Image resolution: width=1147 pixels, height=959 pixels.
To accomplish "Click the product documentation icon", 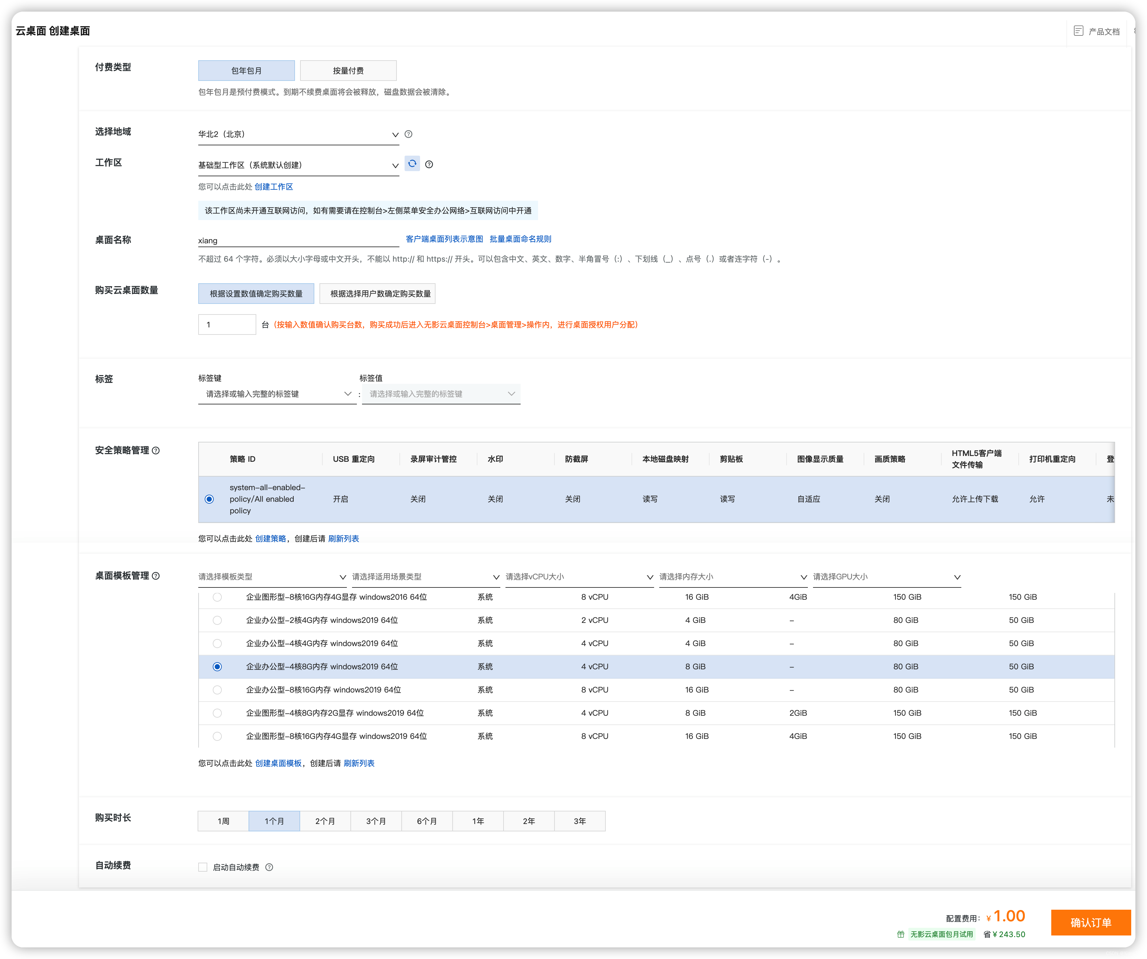I will click(x=1078, y=31).
